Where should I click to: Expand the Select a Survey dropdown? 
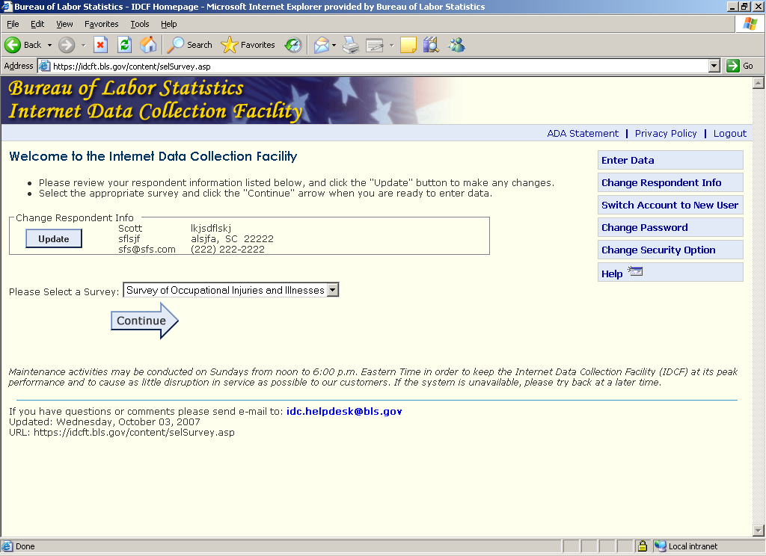pos(333,290)
